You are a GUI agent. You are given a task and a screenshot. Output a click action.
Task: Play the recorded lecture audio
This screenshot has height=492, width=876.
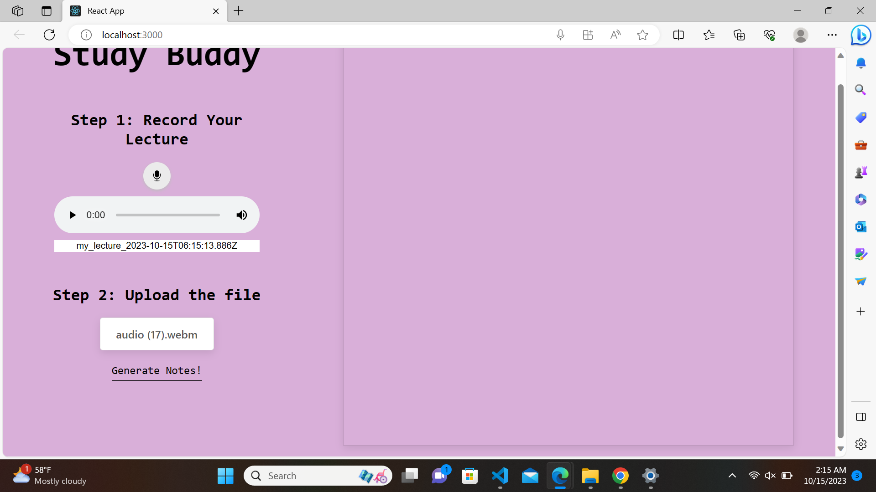point(72,215)
